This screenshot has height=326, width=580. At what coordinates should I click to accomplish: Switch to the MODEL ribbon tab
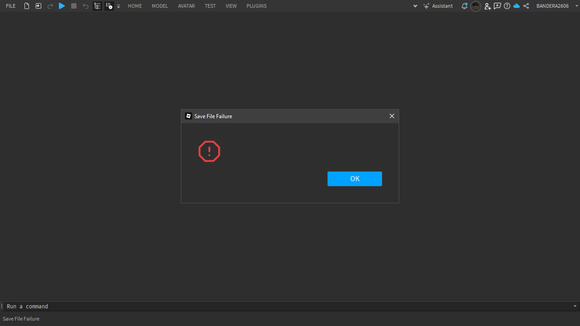pos(159,6)
